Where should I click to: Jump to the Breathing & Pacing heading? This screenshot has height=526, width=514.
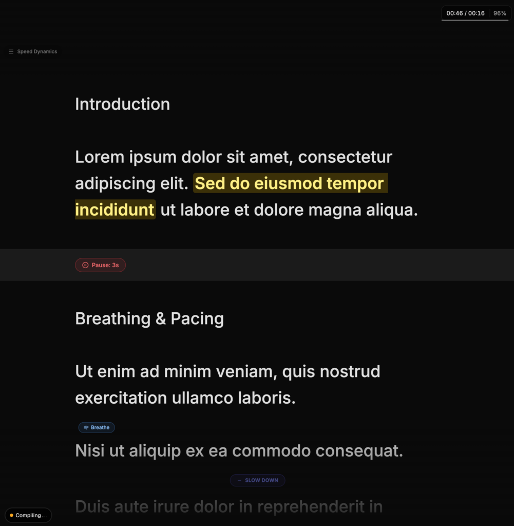(149, 318)
